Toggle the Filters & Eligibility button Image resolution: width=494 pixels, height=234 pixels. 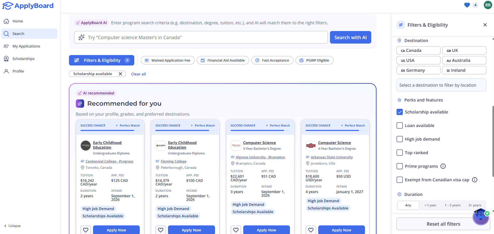click(x=102, y=60)
